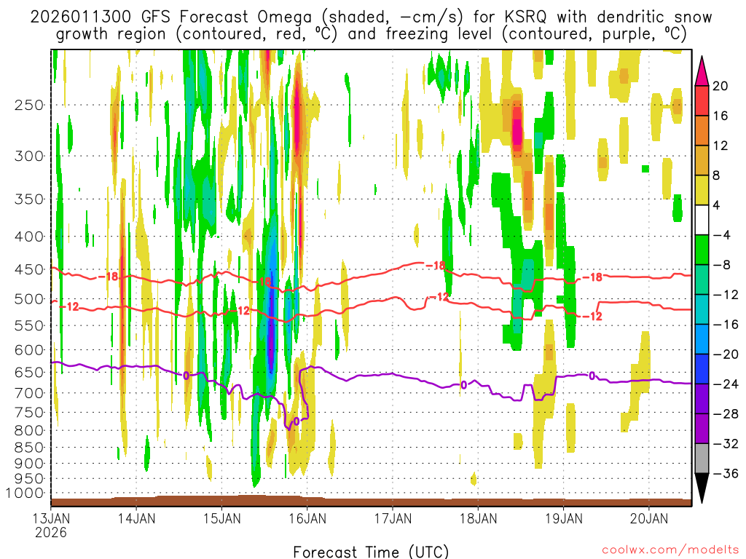Select the gray swatch between -32 and -36
The image size is (746, 559).
click(702, 459)
